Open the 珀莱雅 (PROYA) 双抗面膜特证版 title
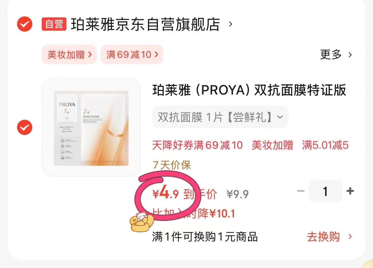This screenshot has height=268, width=373. click(249, 90)
